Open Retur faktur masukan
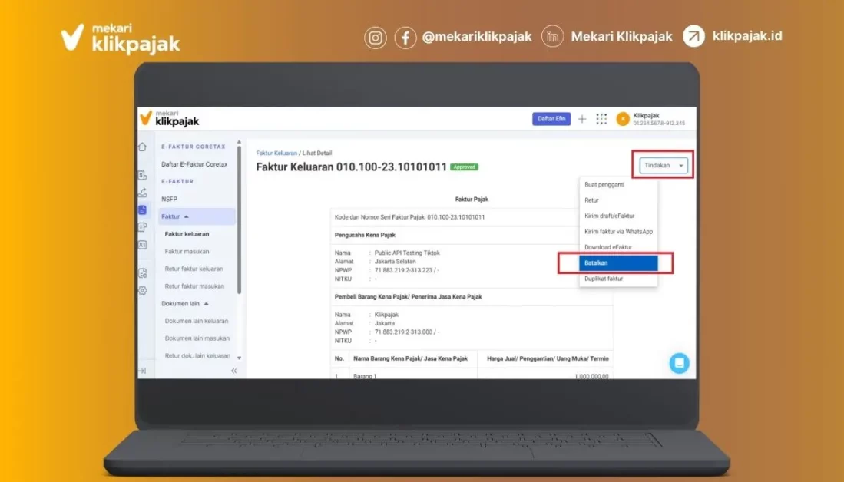Viewport: 844px width, 482px height. pos(194,286)
